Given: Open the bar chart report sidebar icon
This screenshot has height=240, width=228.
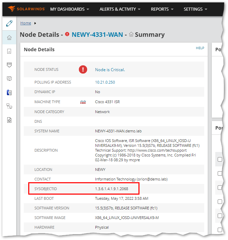Looking at the screenshot, I should (9, 51).
